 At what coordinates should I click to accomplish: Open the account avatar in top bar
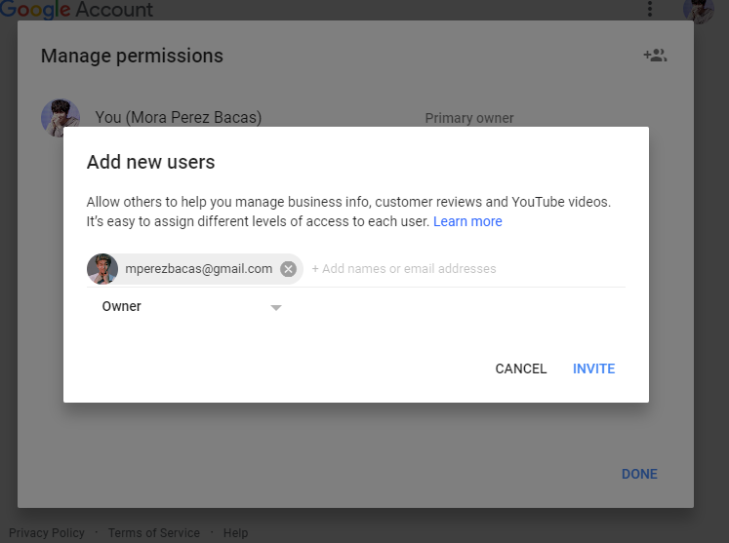(699, 11)
